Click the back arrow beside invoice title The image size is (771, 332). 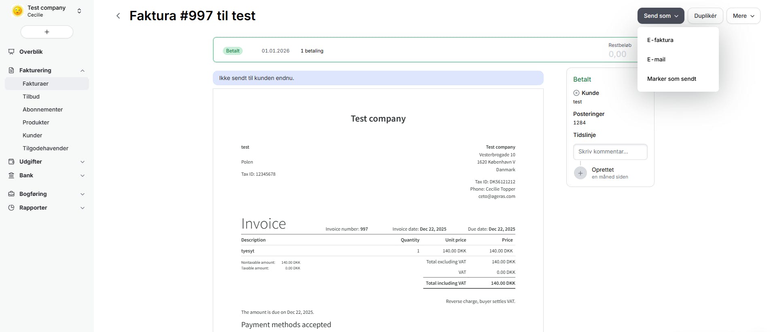coord(118,16)
